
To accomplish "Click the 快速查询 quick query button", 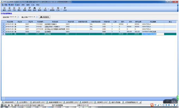I will (x=44, y=17).
